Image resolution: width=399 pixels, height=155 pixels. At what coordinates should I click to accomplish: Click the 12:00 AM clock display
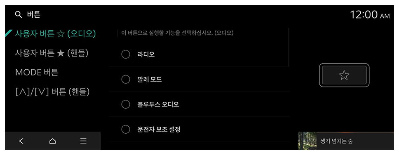coord(370,15)
